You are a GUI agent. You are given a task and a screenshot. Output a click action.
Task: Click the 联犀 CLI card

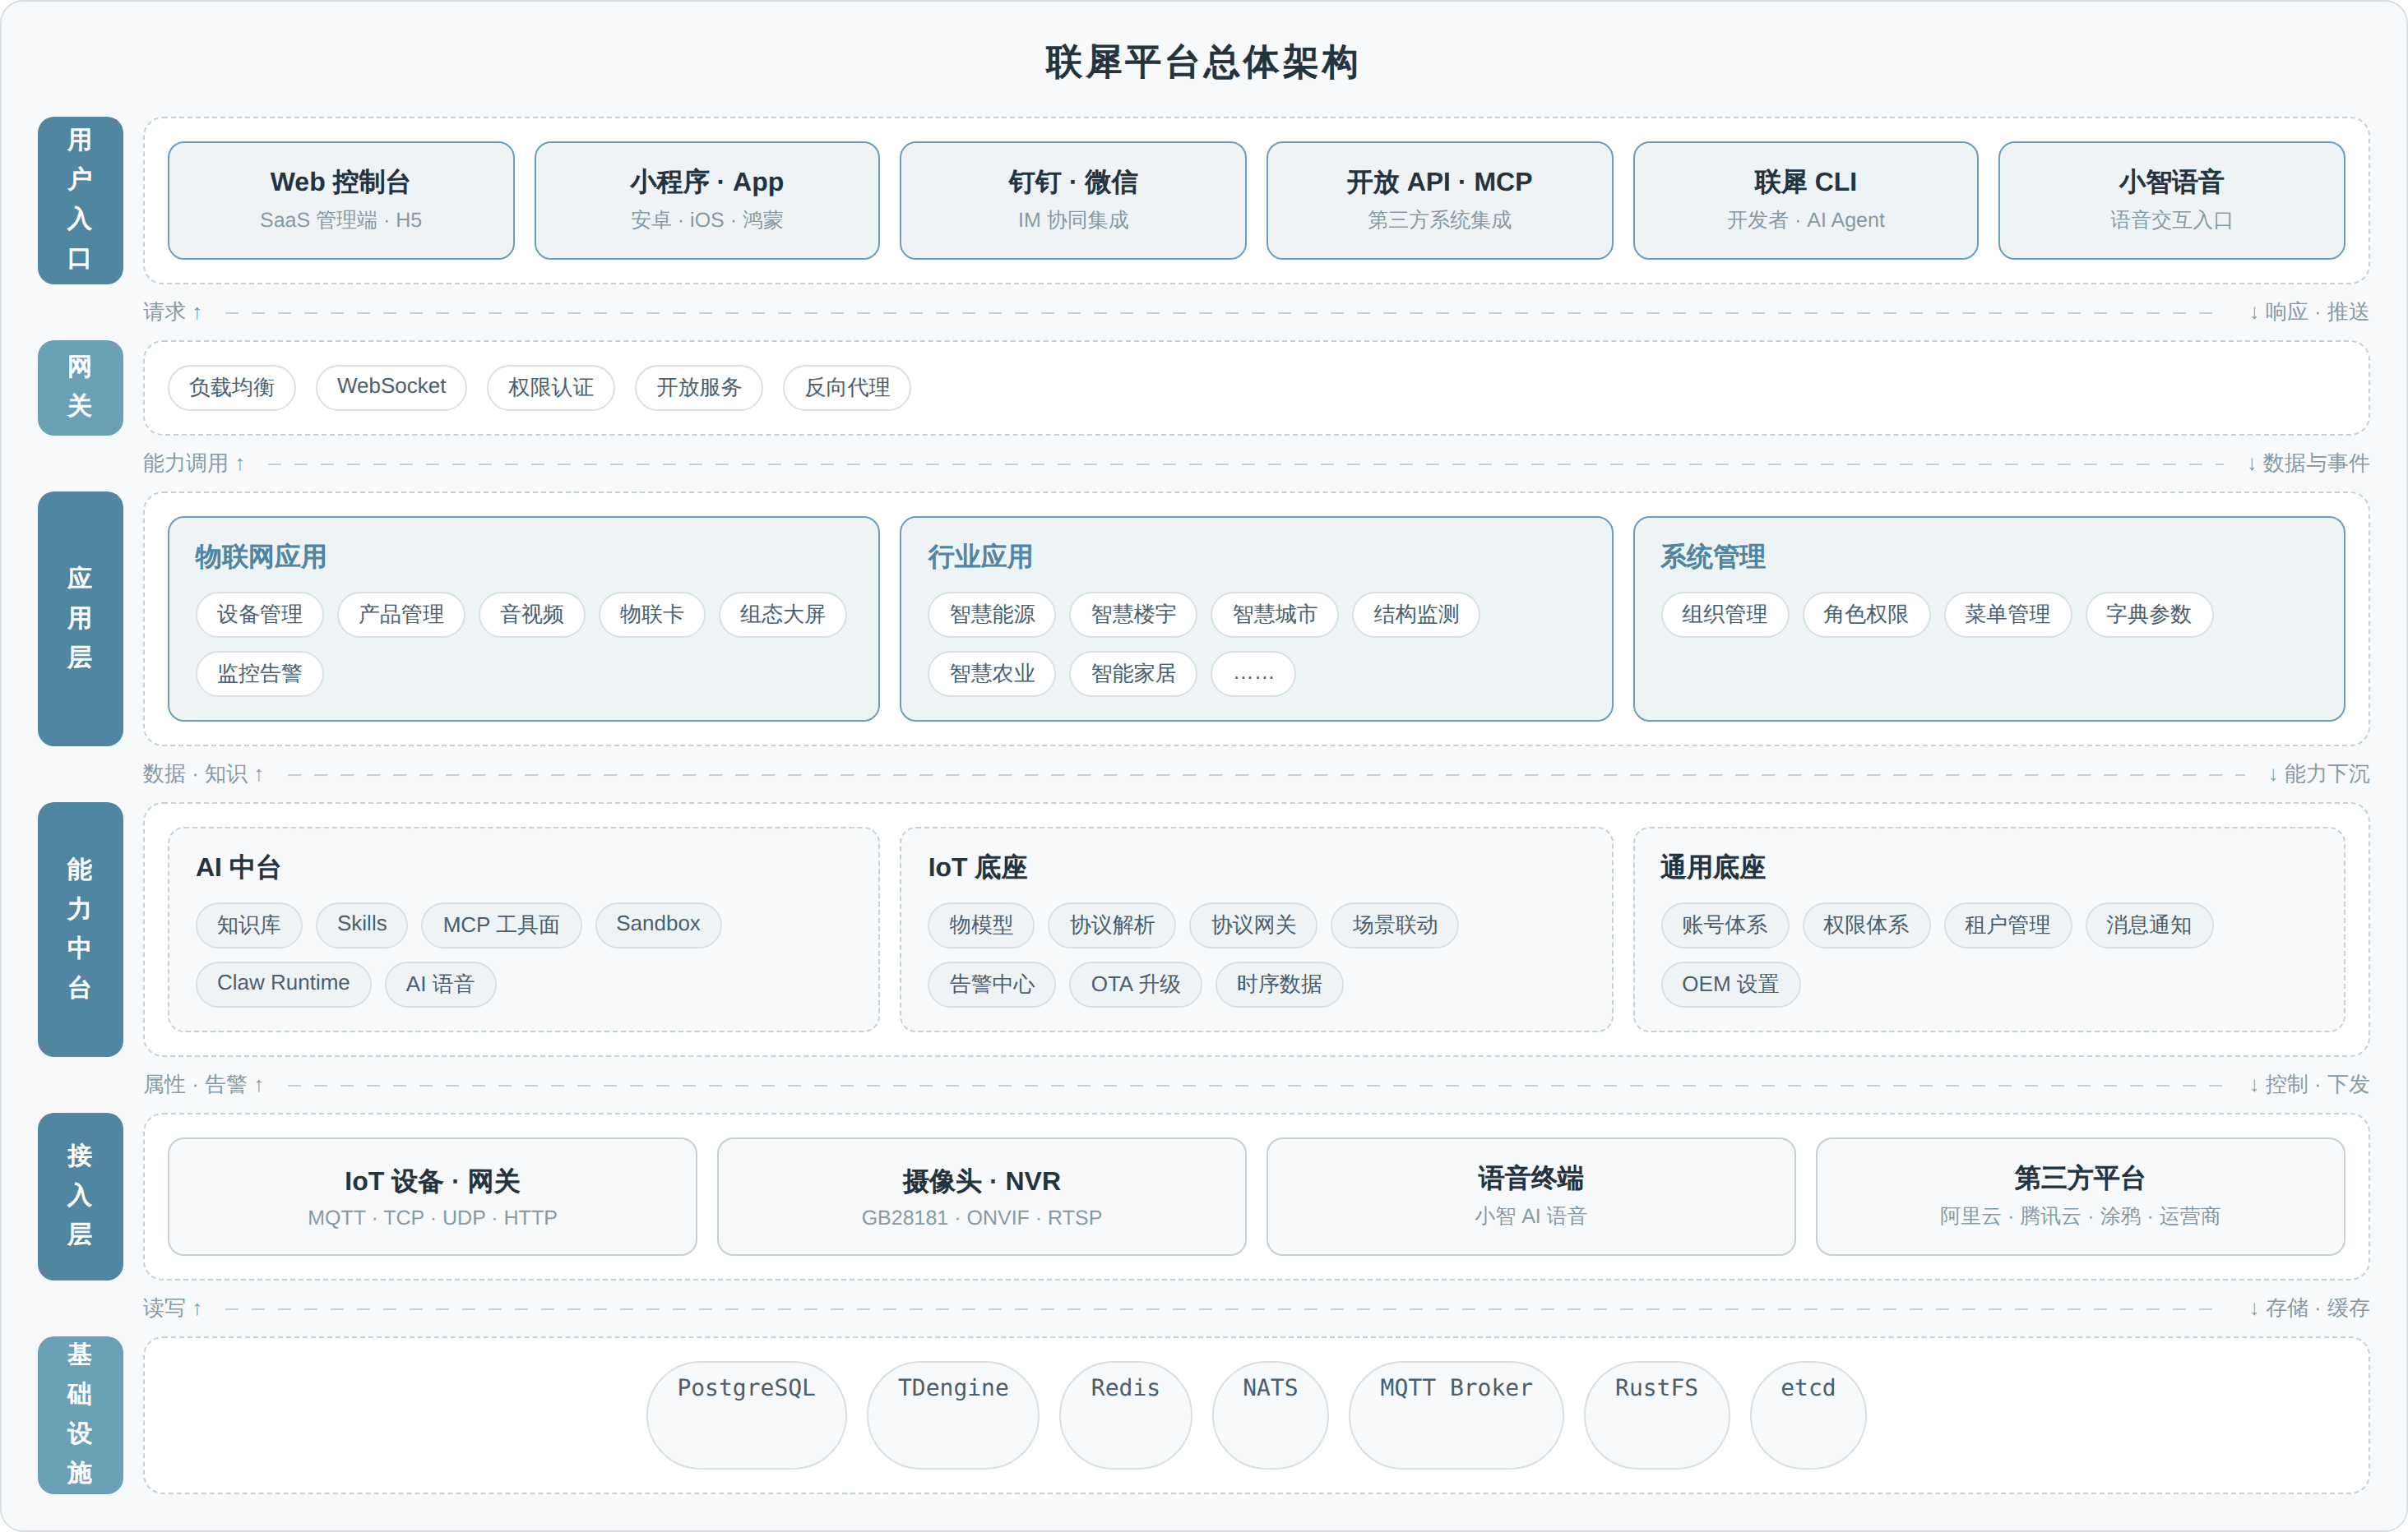point(1805,200)
